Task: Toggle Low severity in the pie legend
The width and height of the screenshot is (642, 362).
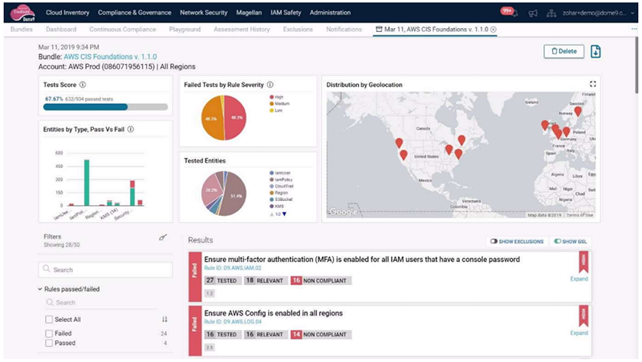Action: click(276, 111)
